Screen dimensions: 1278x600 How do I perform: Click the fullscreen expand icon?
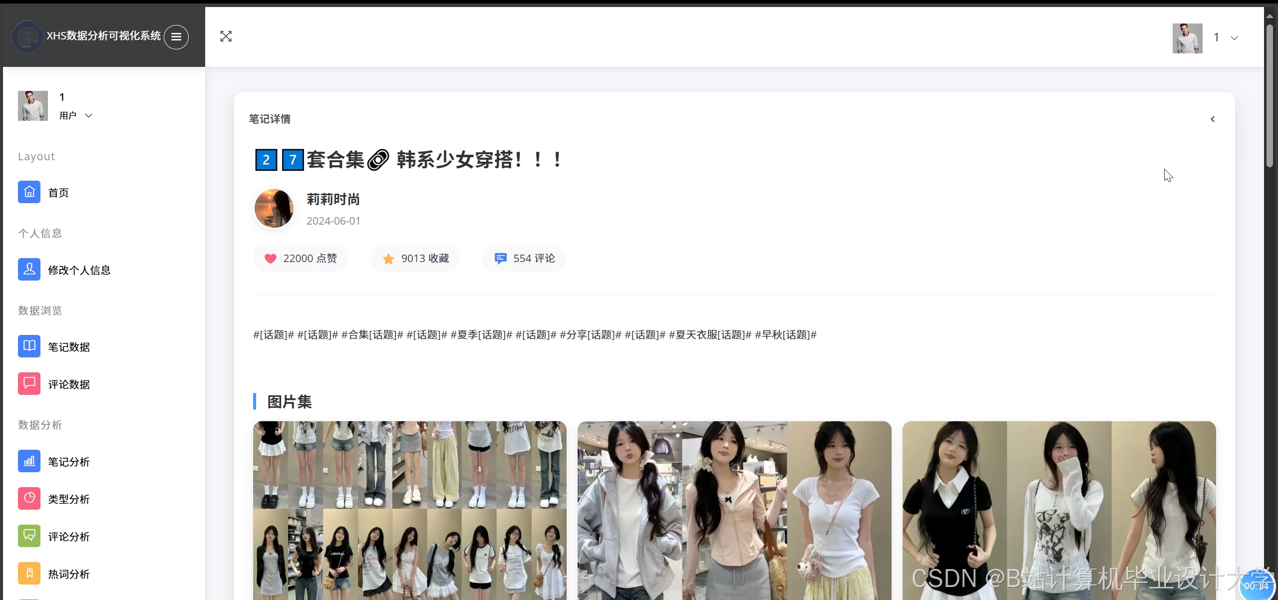(226, 36)
